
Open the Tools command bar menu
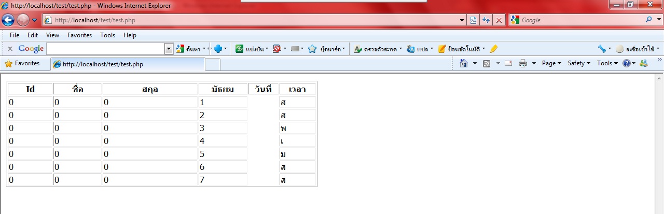click(x=607, y=63)
